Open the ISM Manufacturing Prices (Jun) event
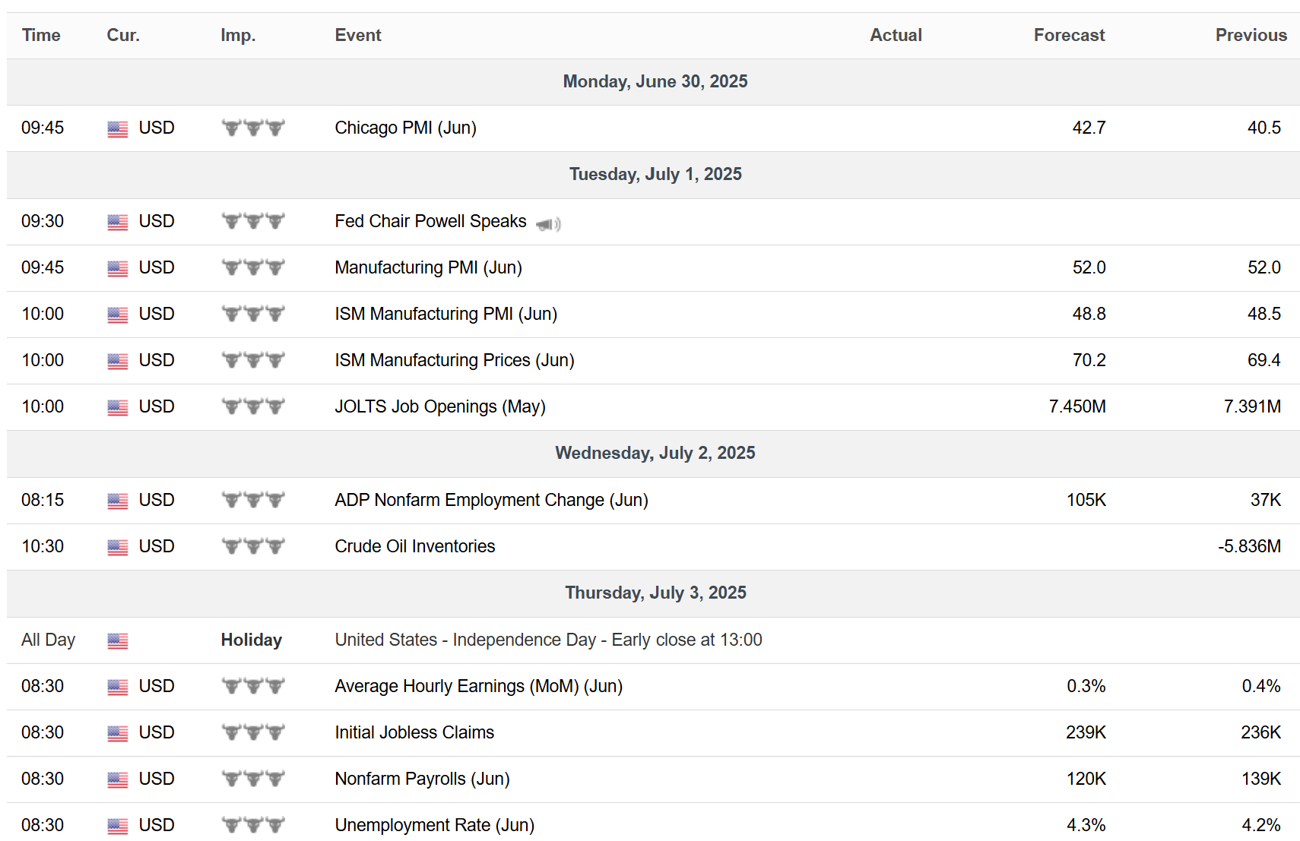Screen dimensions: 1300x841 pyautogui.click(x=455, y=360)
